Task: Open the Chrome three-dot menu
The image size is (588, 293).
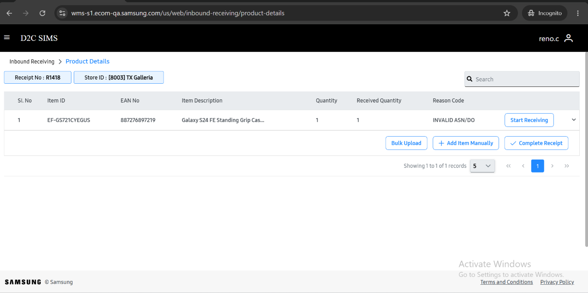Action: pos(578,13)
